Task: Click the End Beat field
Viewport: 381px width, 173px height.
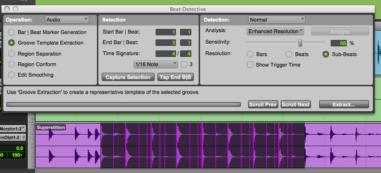Action: 186,43
